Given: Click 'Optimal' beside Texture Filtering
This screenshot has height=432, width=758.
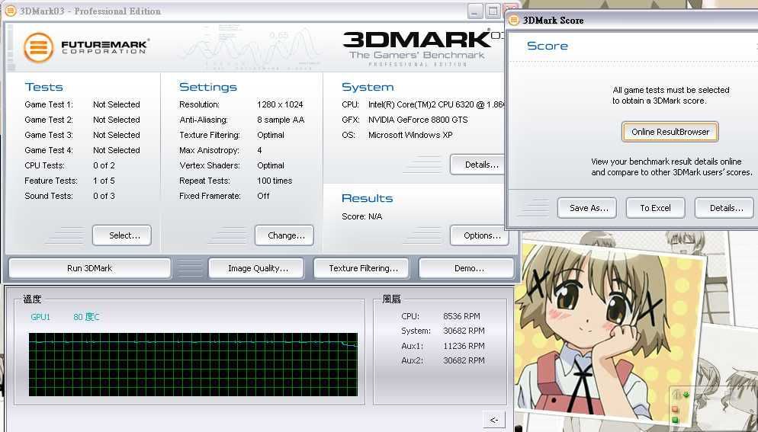Looking at the screenshot, I should (x=271, y=135).
